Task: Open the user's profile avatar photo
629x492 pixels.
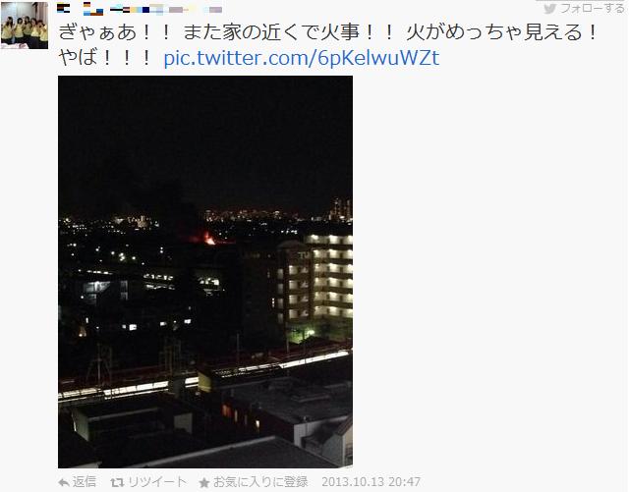Action: [25, 26]
